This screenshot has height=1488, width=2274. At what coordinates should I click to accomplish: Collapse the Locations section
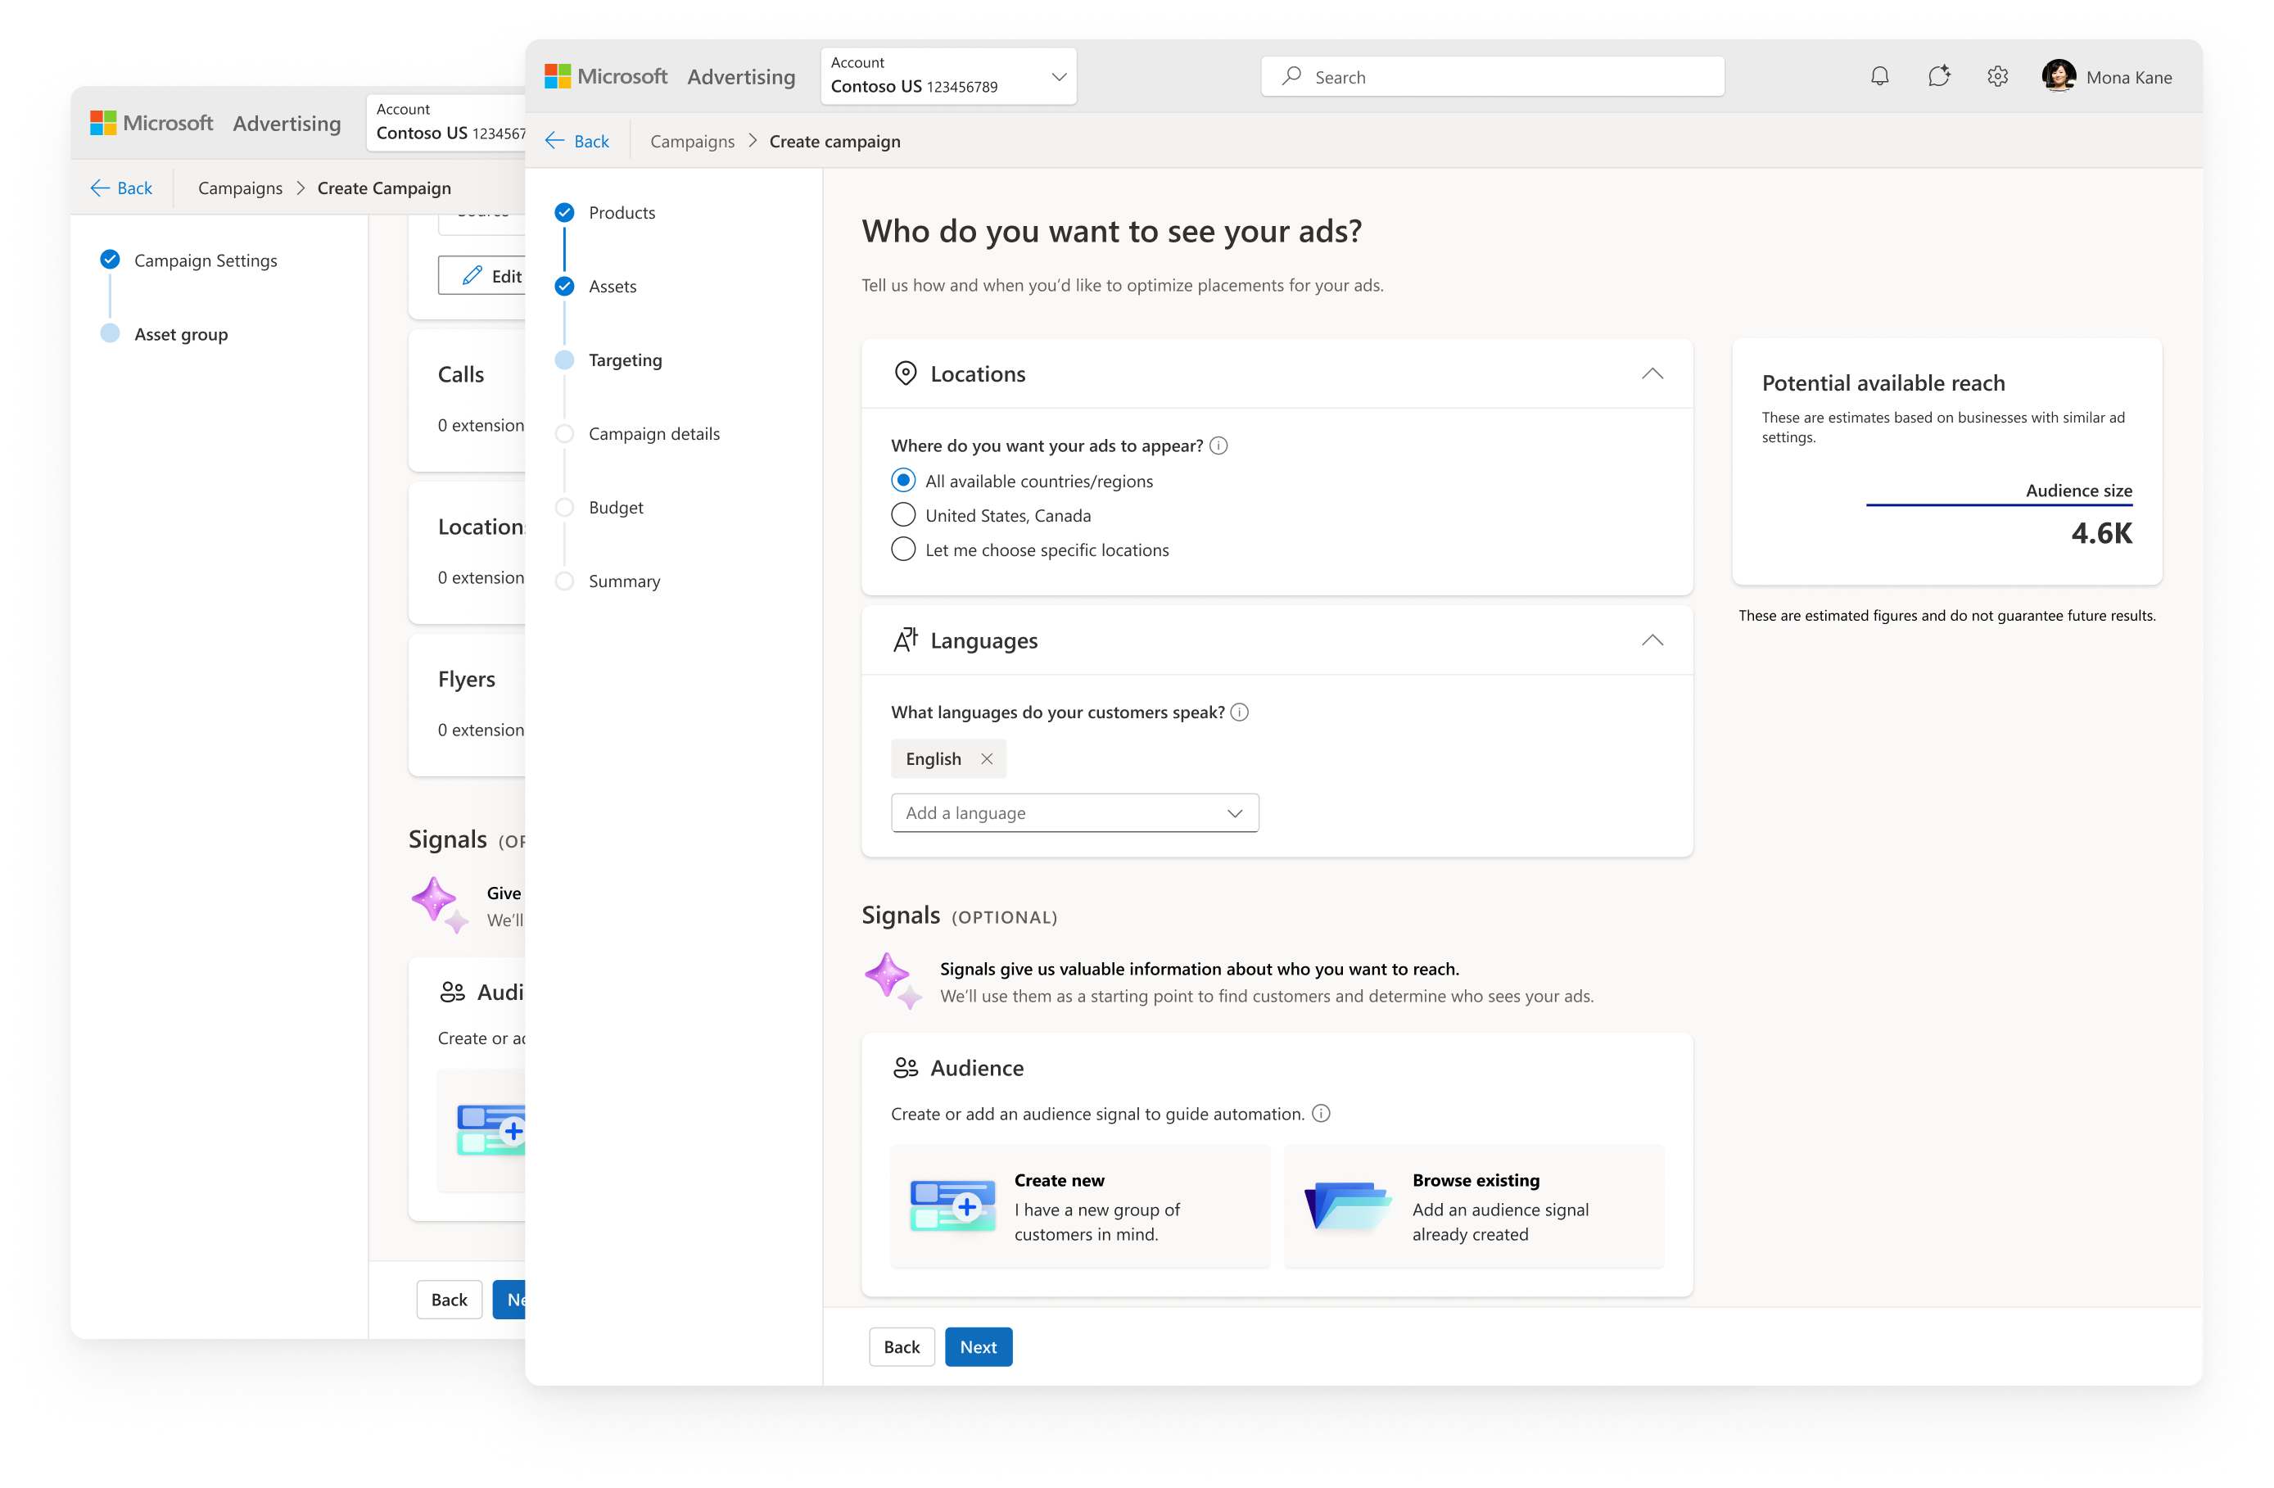pos(1652,373)
